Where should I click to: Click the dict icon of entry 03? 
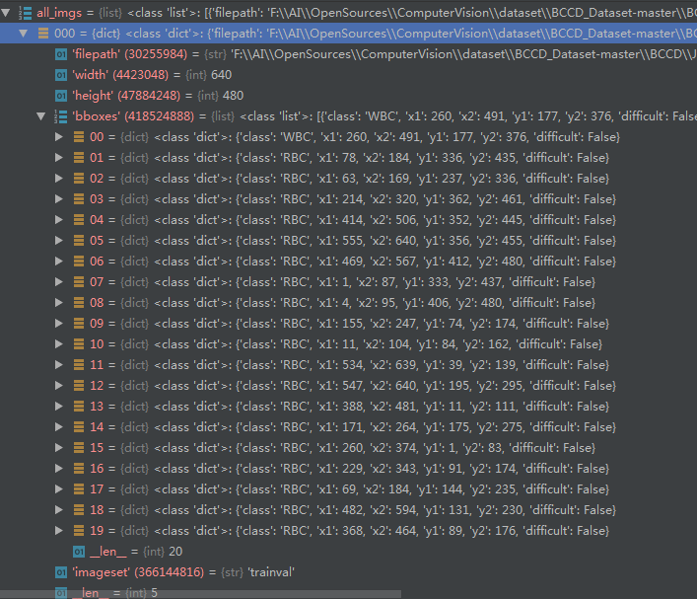(79, 199)
